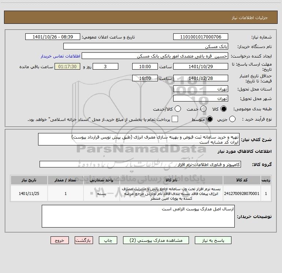The width and height of the screenshot is (282, 273).
Task: Click the چاپ print button
Action: (108, 240)
